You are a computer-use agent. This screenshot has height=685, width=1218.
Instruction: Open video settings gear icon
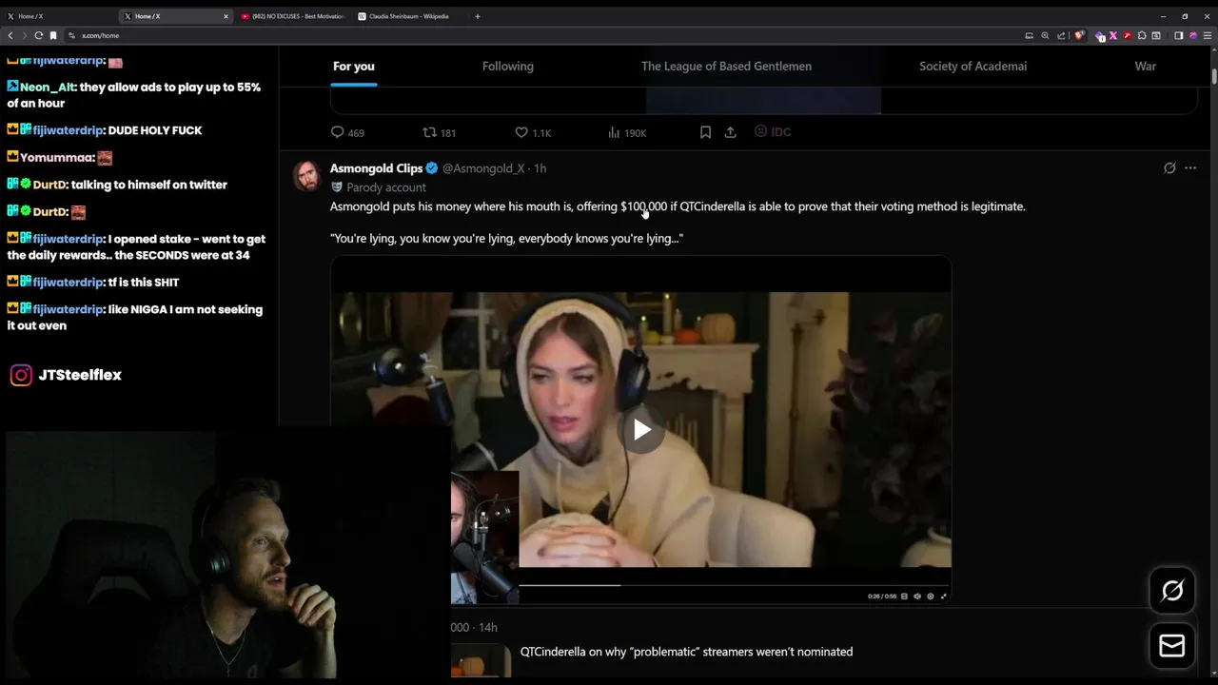coord(931,597)
